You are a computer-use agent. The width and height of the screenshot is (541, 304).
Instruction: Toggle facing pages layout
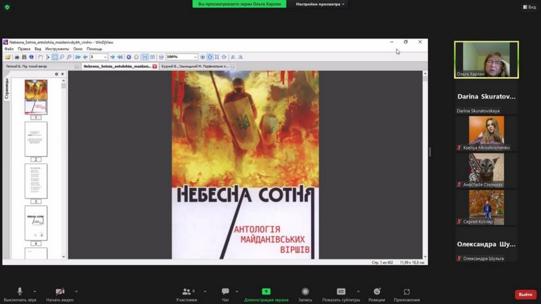[152, 57]
